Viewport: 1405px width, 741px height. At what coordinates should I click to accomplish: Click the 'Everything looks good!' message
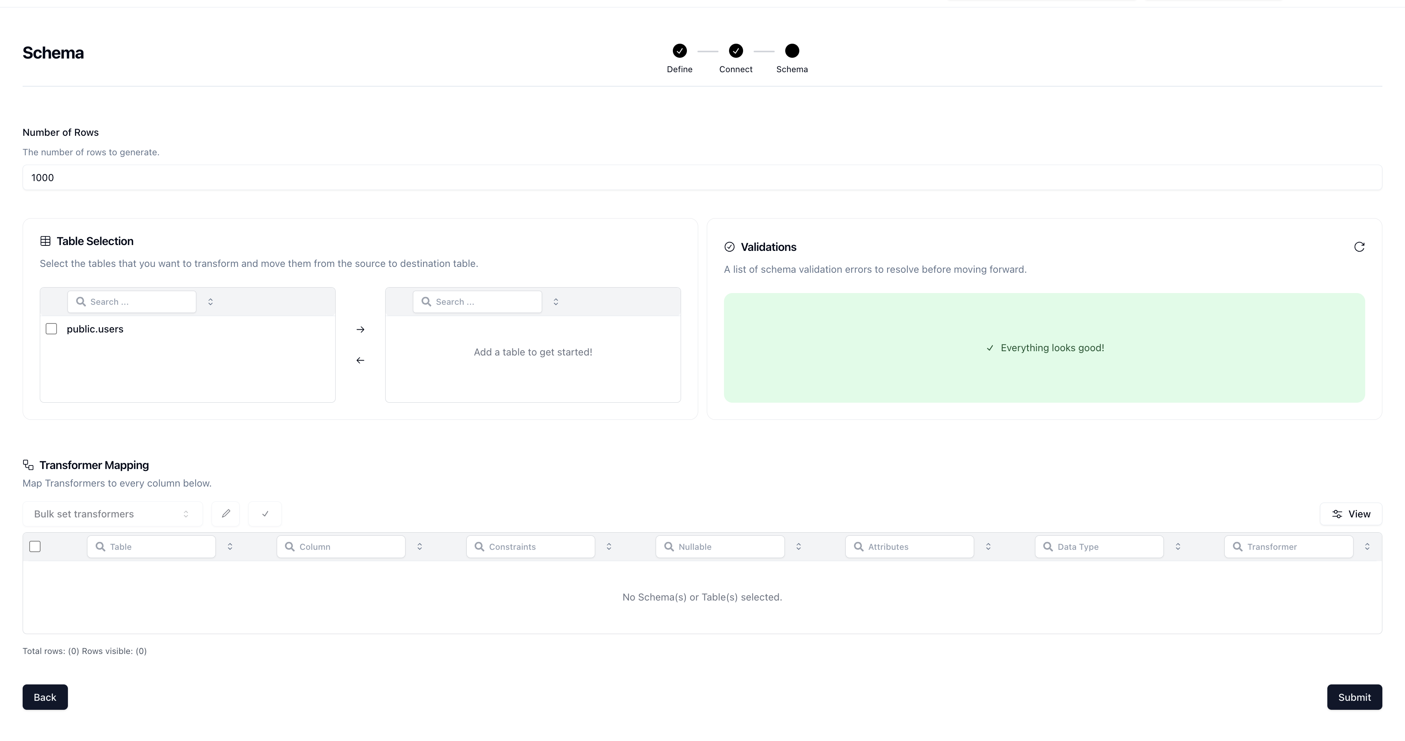[x=1052, y=348]
